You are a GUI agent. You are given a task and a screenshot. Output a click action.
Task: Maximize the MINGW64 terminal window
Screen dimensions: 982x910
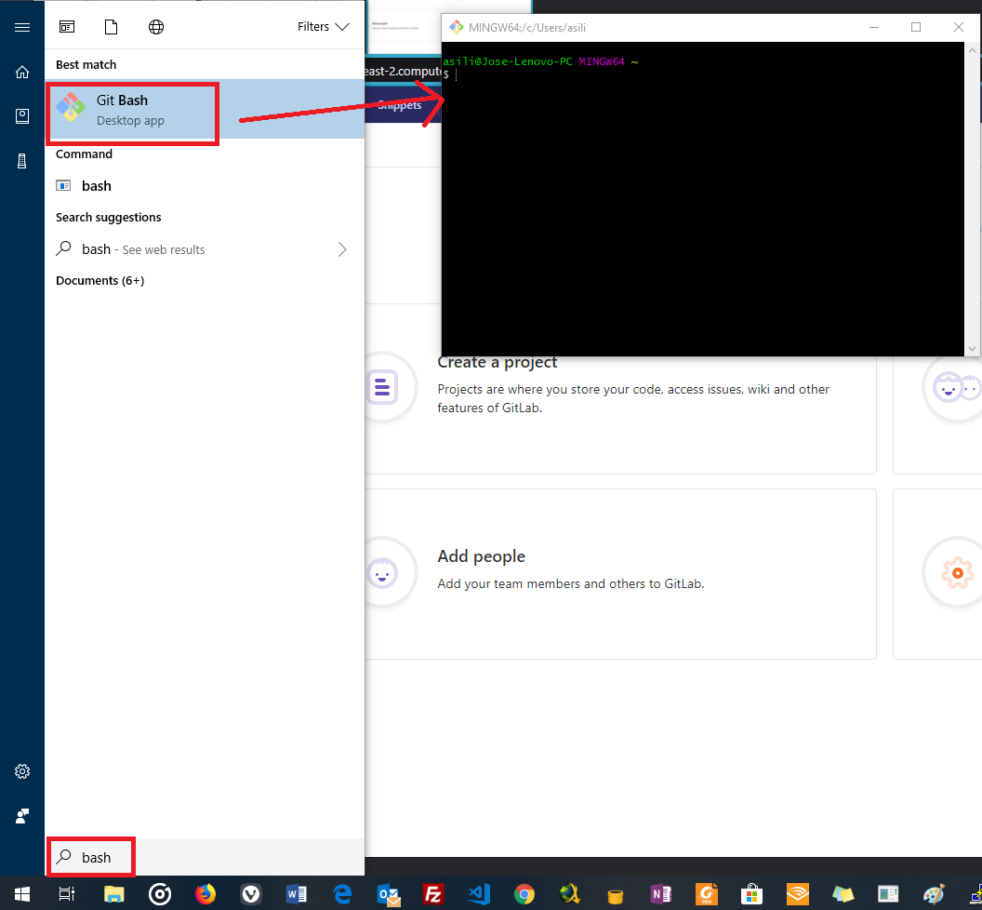coord(916,27)
